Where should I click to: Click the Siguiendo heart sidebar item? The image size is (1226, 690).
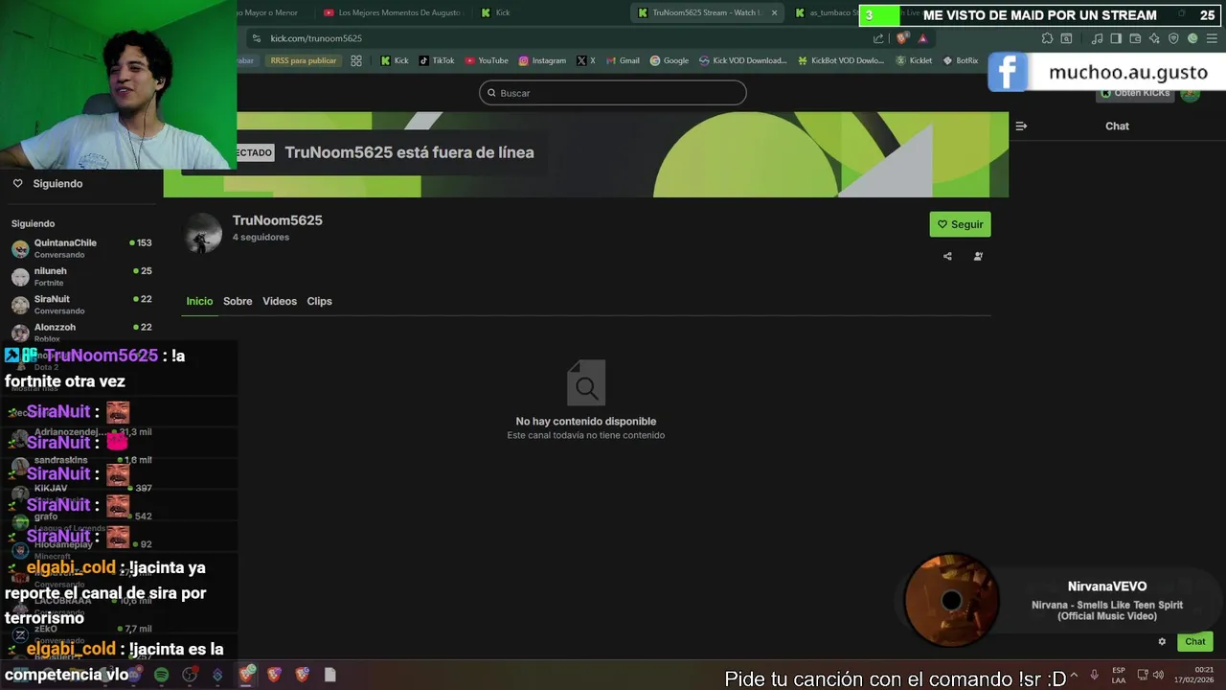(48, 183)
